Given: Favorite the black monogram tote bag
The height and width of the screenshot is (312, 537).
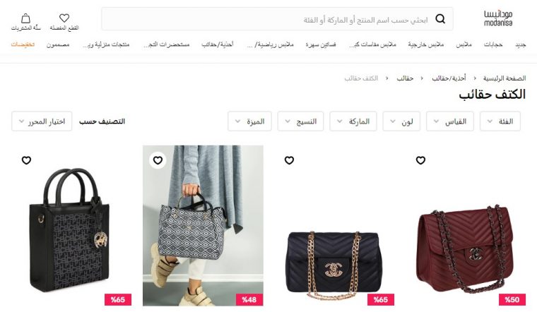Looking at the screenshot, I should (x=26, y=160).
